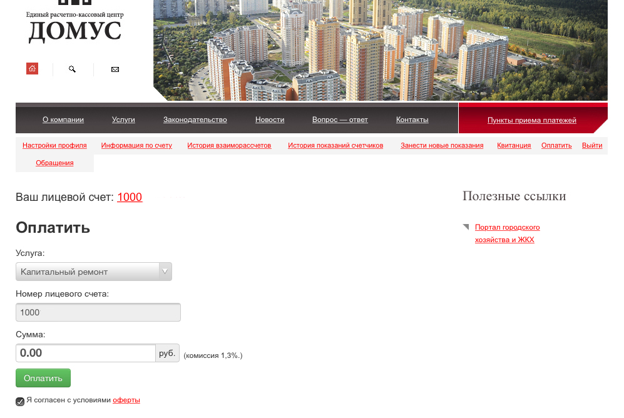Click the account number 1000 link

130,197
